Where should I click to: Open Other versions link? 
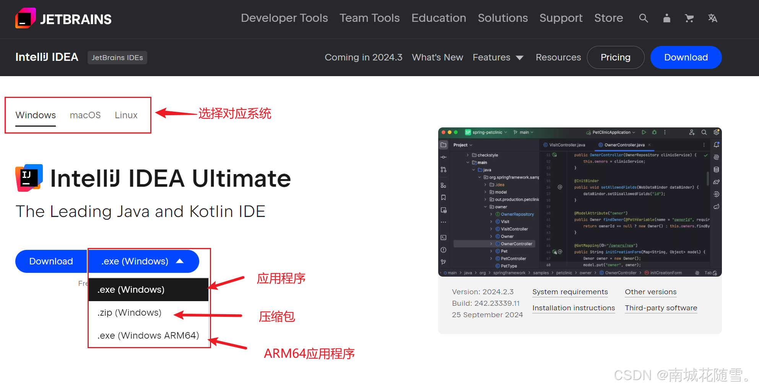(651, 292)
